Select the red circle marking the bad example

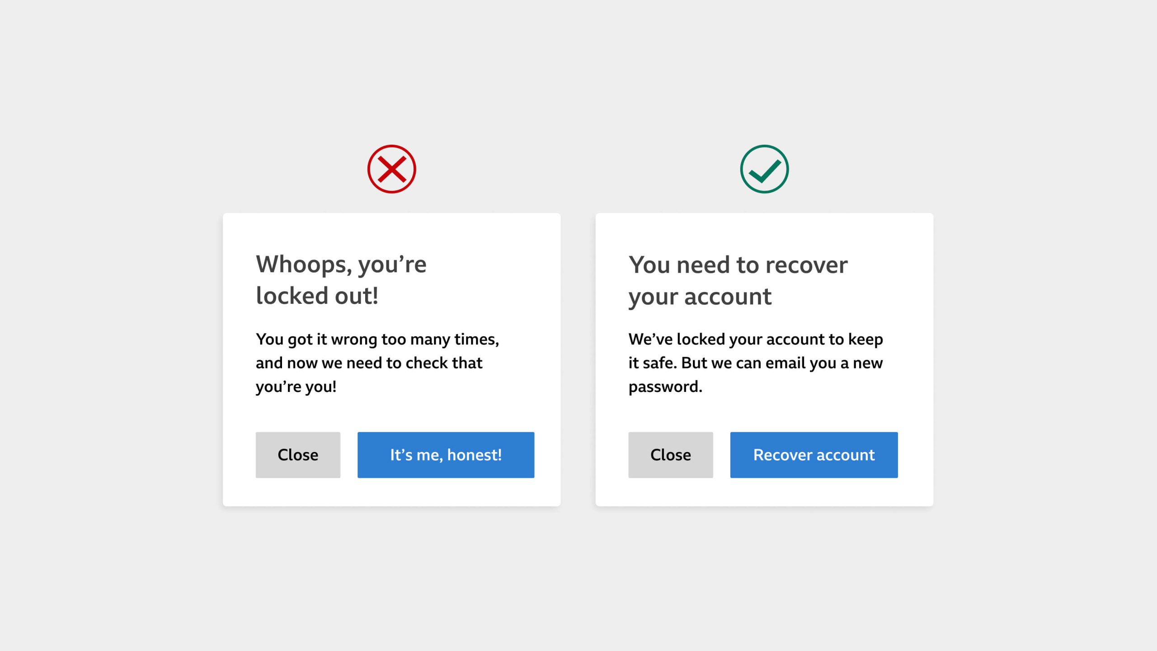(x=391, y=170)
